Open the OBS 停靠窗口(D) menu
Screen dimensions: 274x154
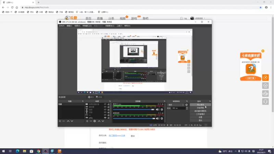click(87, 26)
